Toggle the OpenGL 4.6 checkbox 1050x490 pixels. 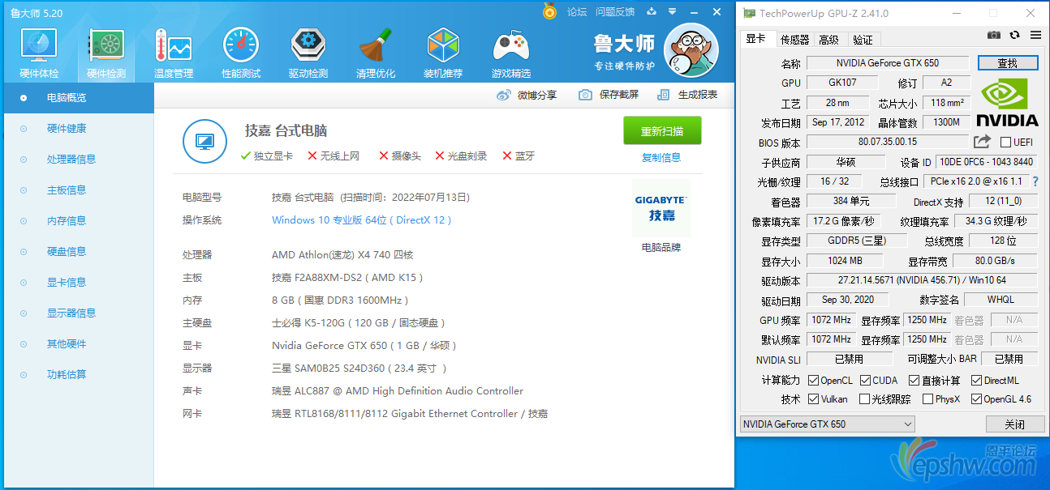click(x=977, y=399)
